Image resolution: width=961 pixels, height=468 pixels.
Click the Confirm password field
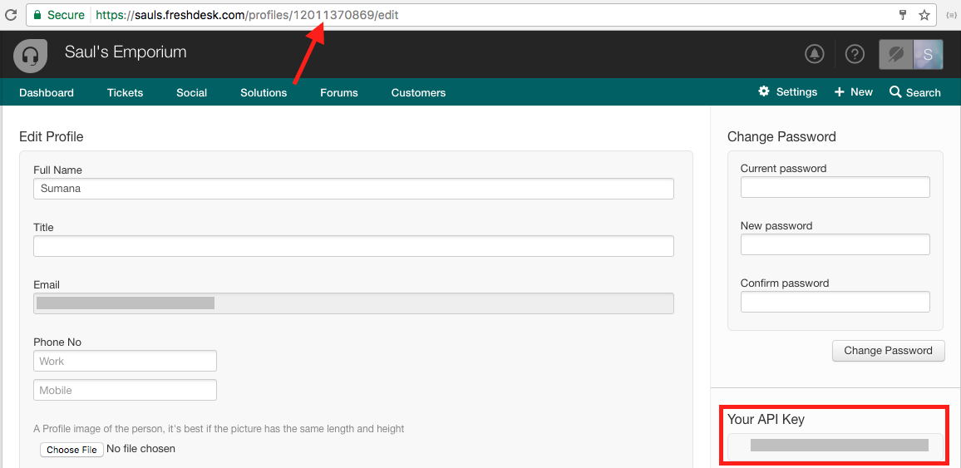pyautogui.click(x=835, y=302)
